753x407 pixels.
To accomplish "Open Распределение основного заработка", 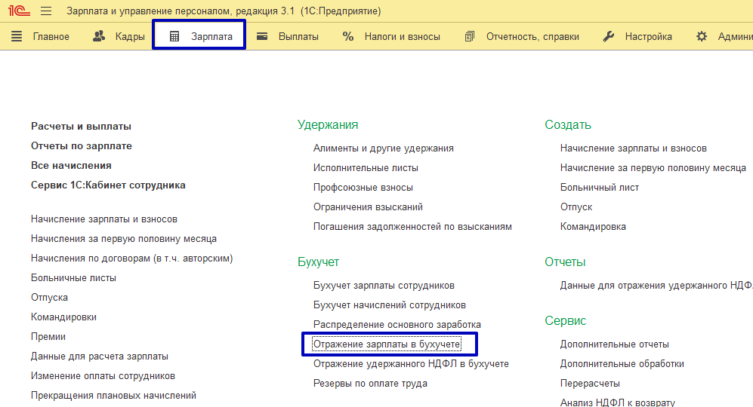I will coord(397,325).
